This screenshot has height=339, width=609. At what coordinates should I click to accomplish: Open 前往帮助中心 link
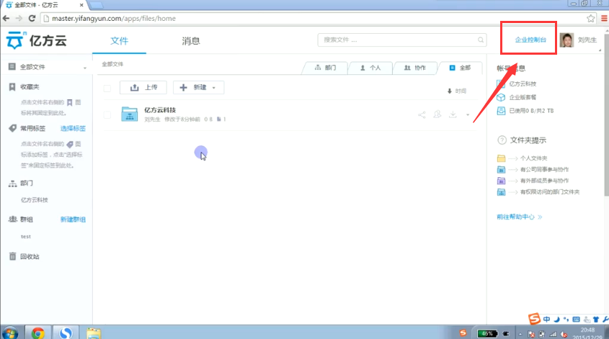point(520,217)
